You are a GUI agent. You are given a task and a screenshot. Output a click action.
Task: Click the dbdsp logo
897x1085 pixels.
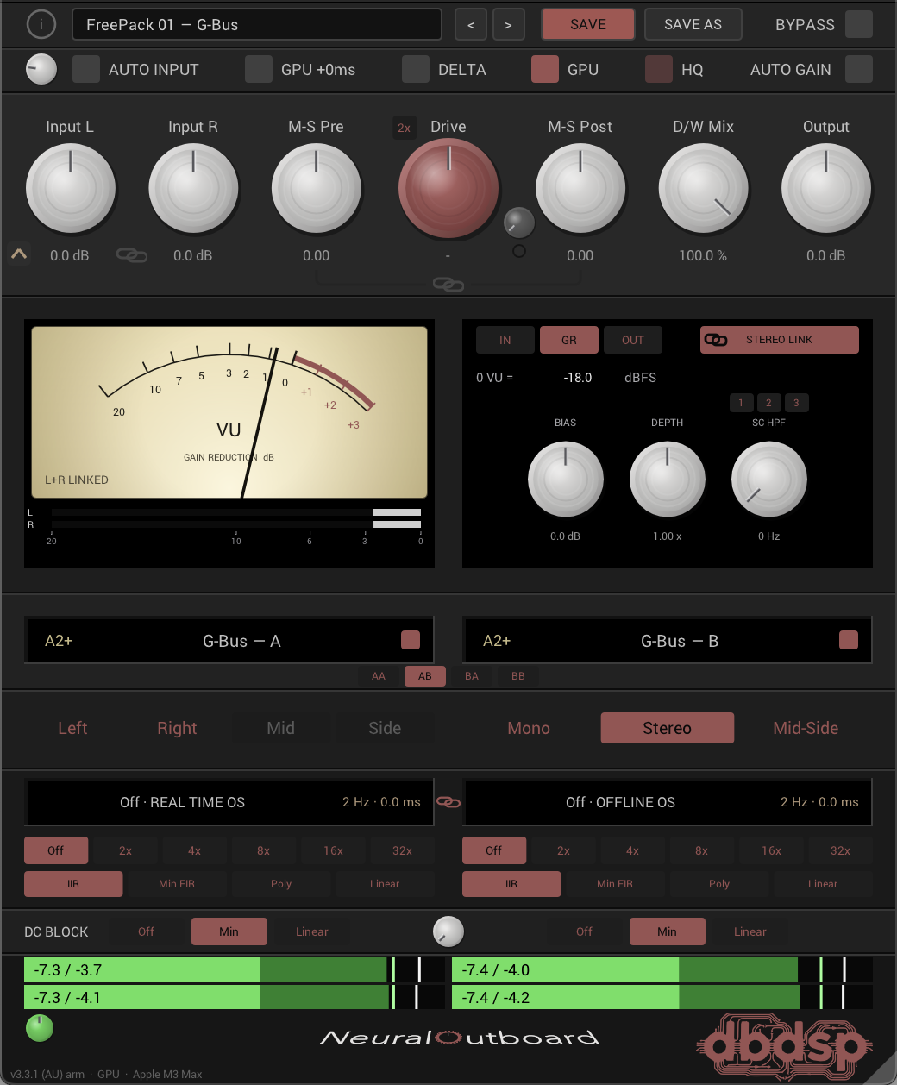coord(785,1045)
